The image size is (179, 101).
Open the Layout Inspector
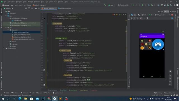[170, 93]
